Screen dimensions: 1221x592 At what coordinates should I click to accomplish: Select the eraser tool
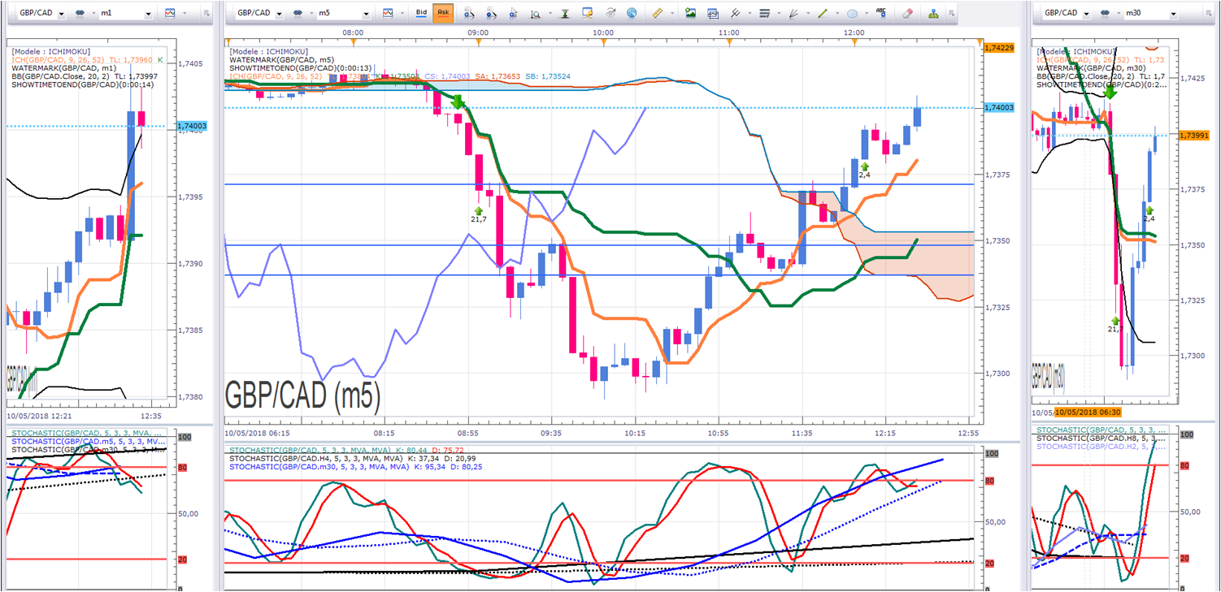point(908,13)
